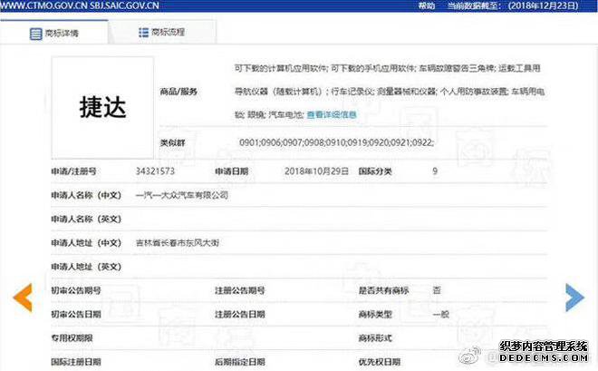Click the 专用权期限 label

click(72, 337)
